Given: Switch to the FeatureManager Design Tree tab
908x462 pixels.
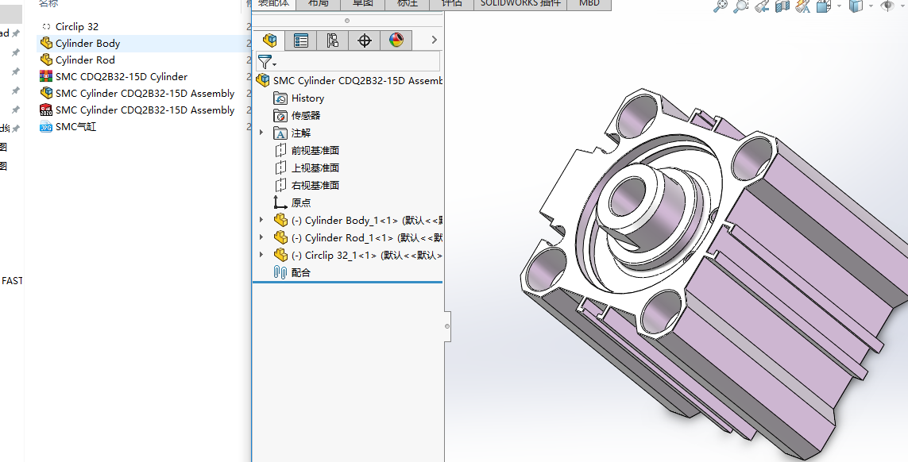Looking at the screenshot, I should pyautogui.click(x=269, y=40).
